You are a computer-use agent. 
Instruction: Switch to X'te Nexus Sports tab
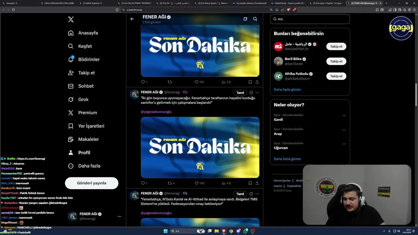pos(211,3)
